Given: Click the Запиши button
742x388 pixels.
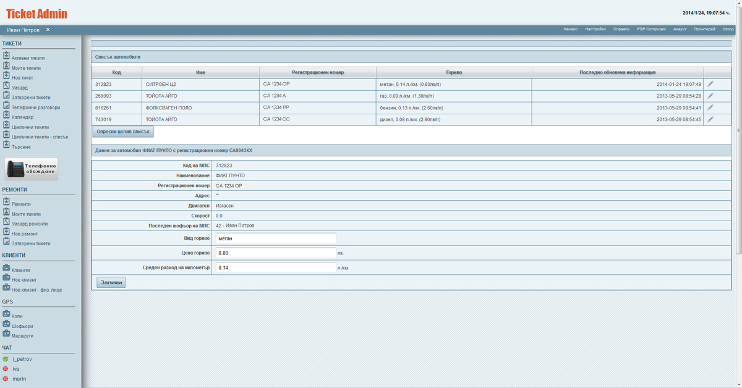Looking at the screenshot, I should coord(110,281).
